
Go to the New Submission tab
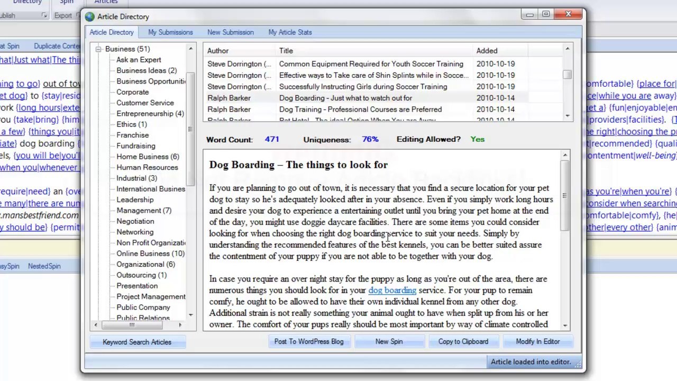(231, 32)
